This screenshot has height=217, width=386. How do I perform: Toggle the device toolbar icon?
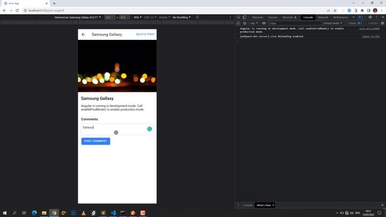(x=244, y=17)
